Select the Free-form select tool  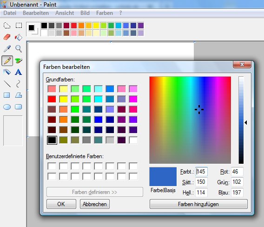(7, 26)
